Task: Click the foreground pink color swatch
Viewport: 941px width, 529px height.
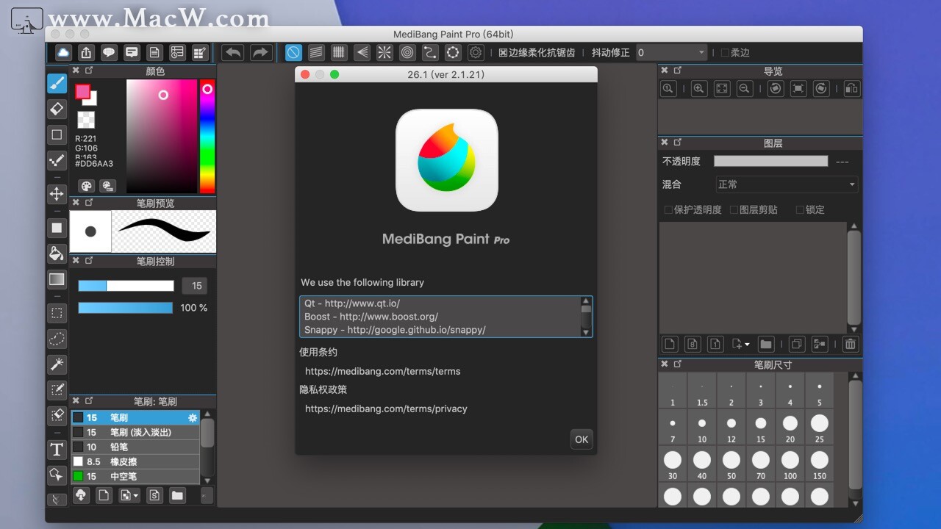Action: click(83, 92)
